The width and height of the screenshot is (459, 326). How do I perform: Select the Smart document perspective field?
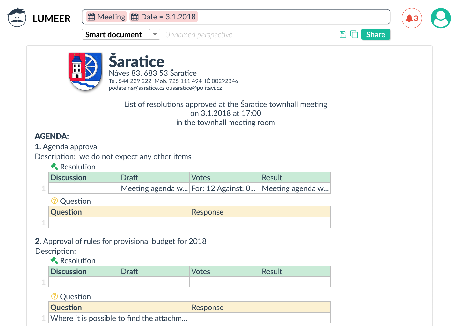tap(116, 34)
